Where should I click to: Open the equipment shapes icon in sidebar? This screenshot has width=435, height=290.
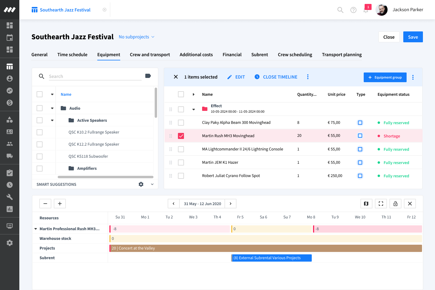[10, 120]
